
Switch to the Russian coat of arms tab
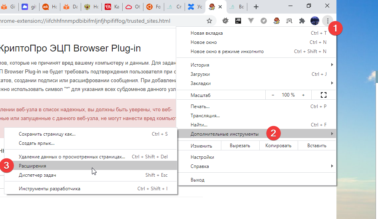click(x=92, y=7)
